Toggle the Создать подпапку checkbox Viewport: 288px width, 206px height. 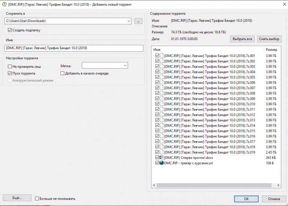(10, 30)
